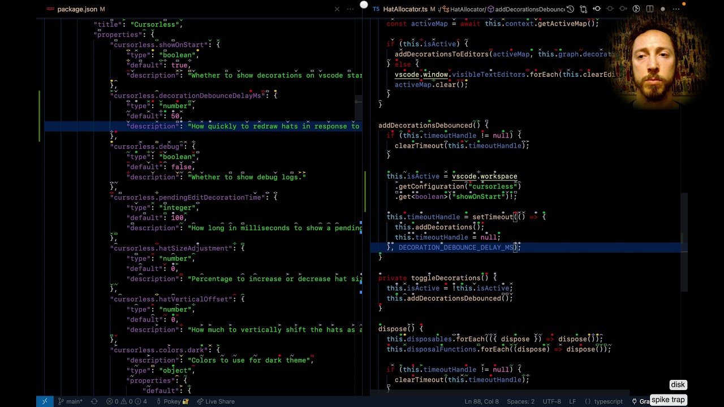Click the "cursorless.hatVerticalOffset" key

click(171, 299)
